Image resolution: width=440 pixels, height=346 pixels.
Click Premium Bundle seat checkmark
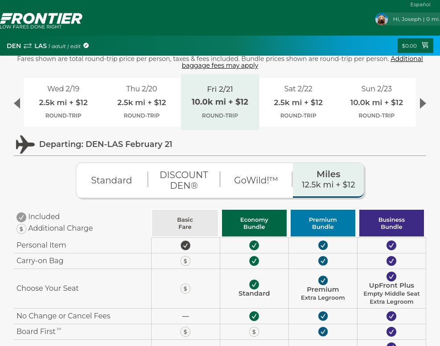(x=323, y=281)
